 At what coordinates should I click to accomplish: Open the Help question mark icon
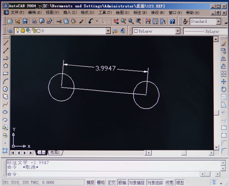coord(172,21)
